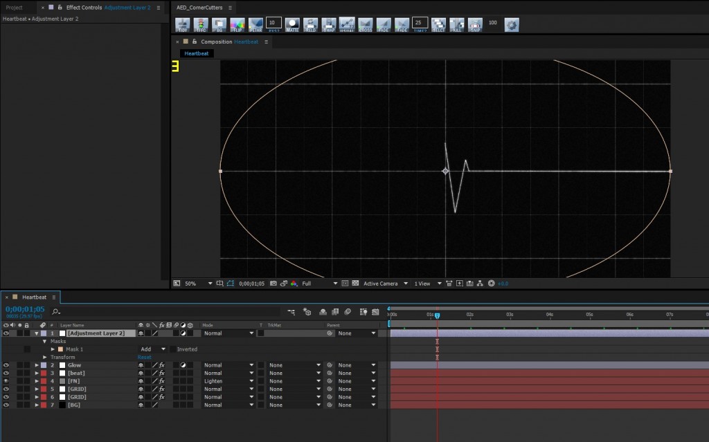Image resolution: width=709 pixels, height=442 pixels.
Task: Click the FLIP icon in CornerCutters toolbar
Action: click(x=237, y=25)
